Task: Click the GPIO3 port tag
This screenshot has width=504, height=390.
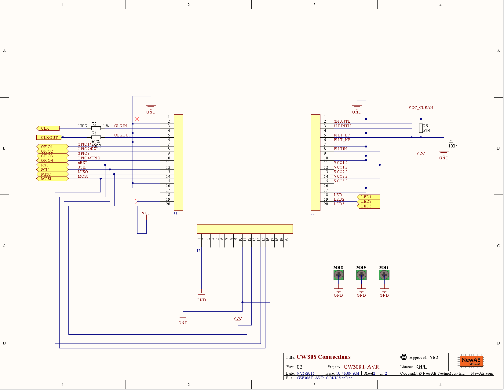Action: (x=52, y=156)
